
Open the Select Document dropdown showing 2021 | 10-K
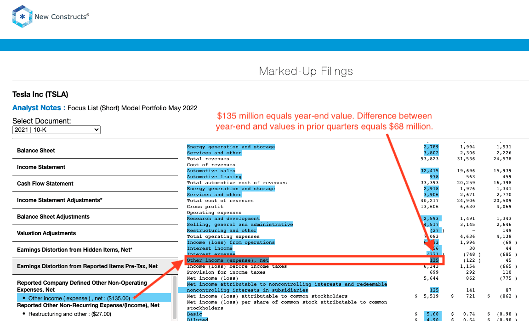click(x=57, y=130)
